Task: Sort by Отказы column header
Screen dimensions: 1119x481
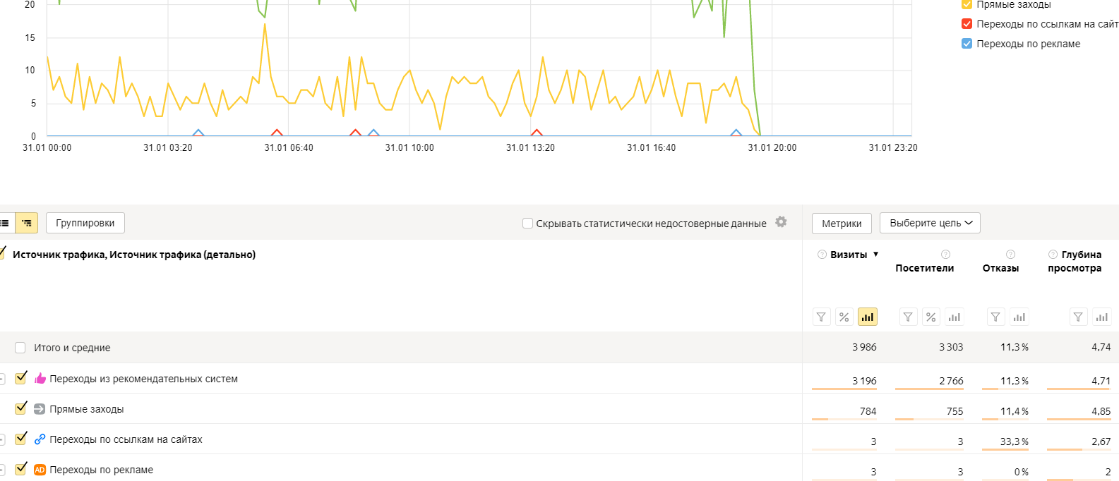Action: [1000, 268]
